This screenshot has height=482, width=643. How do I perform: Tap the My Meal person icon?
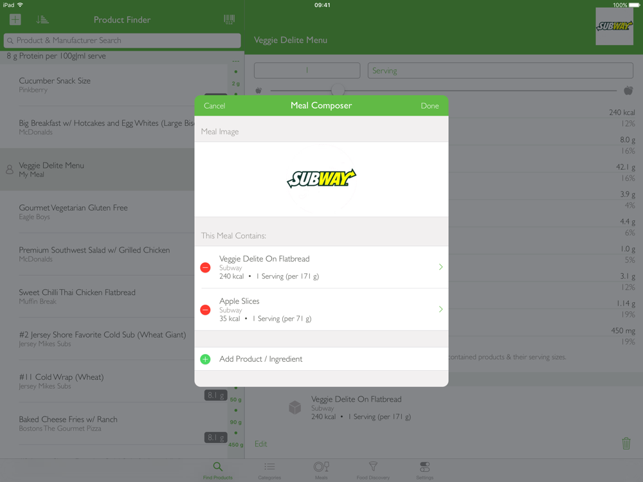10,169
